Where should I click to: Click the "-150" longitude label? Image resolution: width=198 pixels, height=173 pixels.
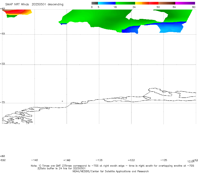[3, 160]
